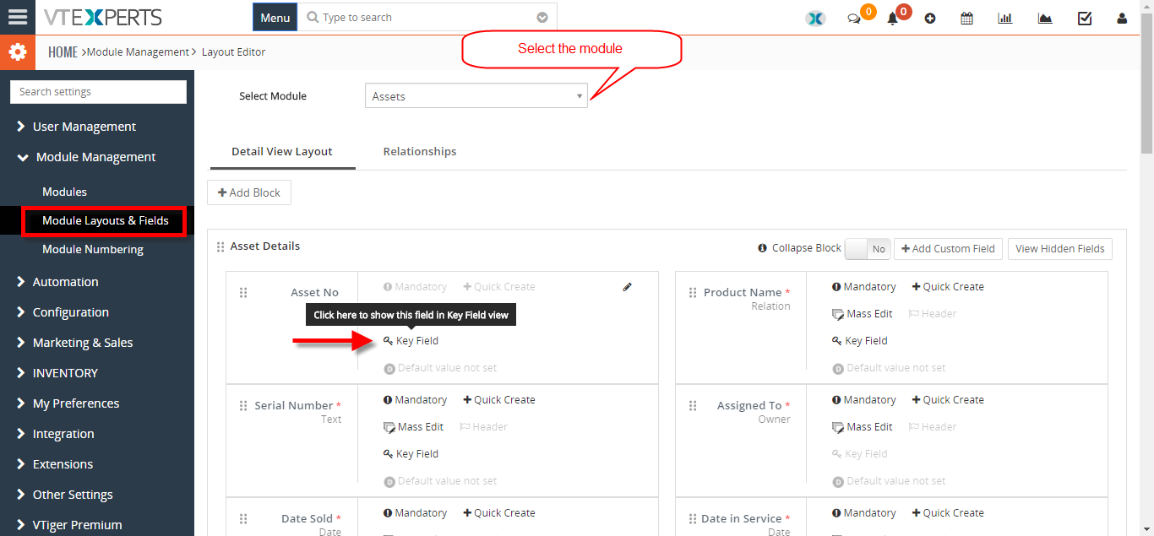Open the area chart dashboard icon
This screenshot has height=536, width=1154.
tap(1045, 18)
